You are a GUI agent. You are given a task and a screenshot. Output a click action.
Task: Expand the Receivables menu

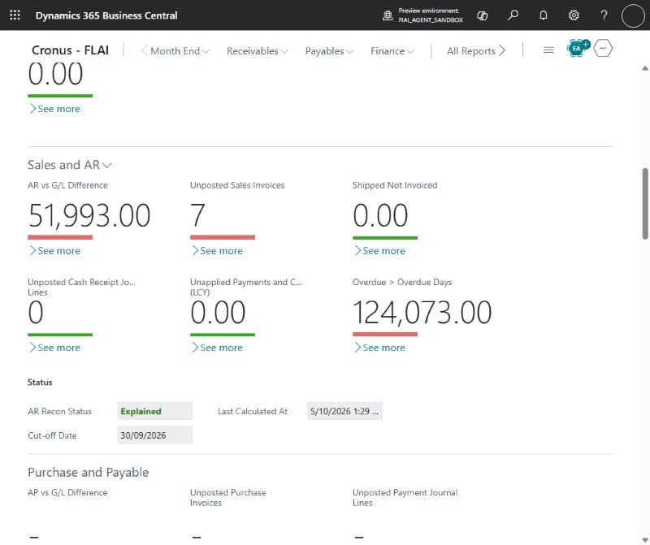pyautogui.click(x=257, y=51)
